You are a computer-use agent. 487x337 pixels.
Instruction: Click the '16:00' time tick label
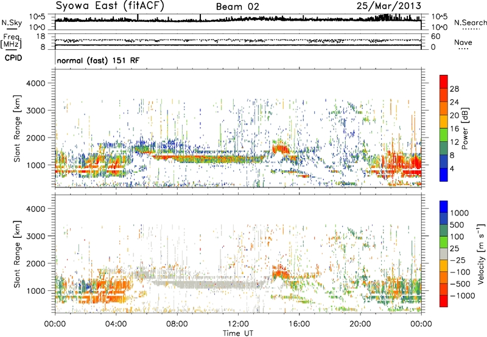299,324
